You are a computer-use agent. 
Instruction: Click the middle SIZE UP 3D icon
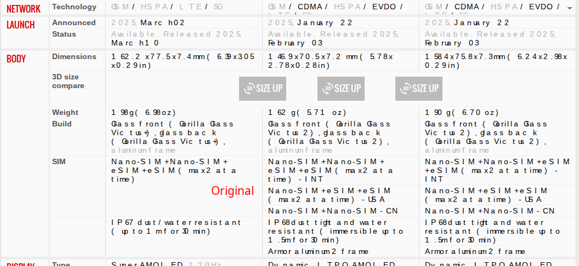(340, 88)
